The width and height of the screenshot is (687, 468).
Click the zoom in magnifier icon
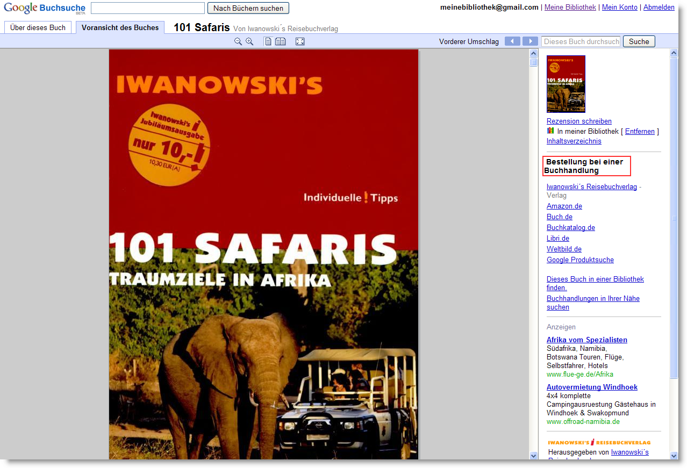point(249,41)
